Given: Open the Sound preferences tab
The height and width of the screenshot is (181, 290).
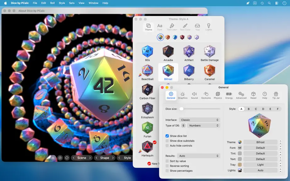Looking at the screenshot, I should point(194,95).
